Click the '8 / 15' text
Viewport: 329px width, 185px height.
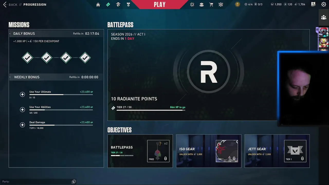[32, 98]
